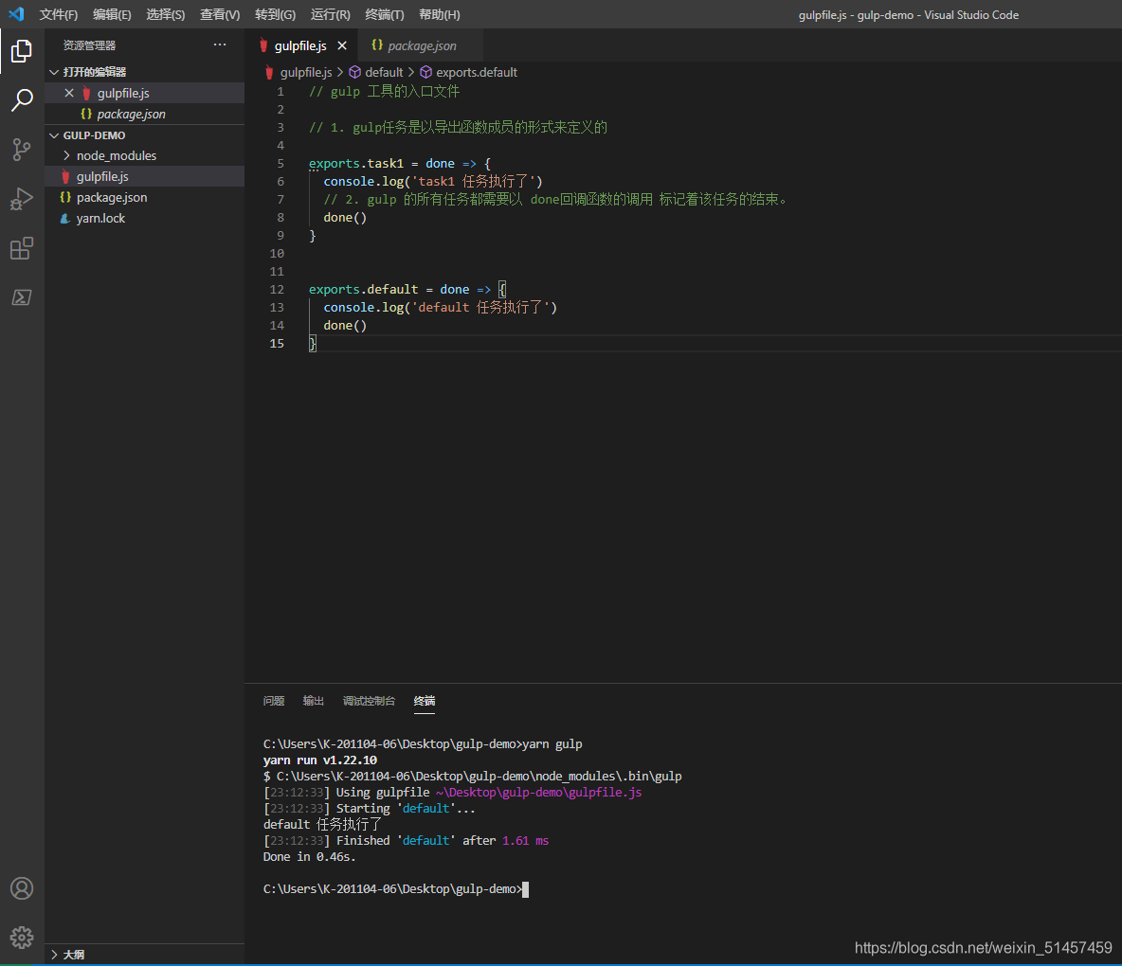Select package.json in the open editors list
The height and width of the screenshot is (966, 1122).
[x=145, y=114]
